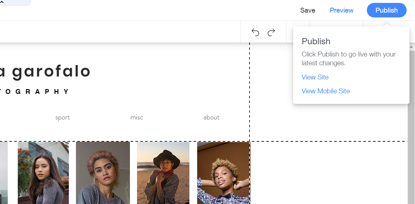Select photo of woman with short pink hair

tap(103, 173)
